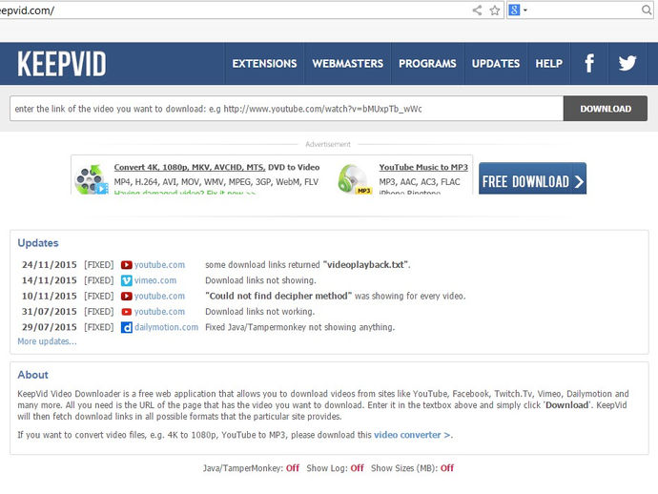Screen dimensions: 658x494
Task: Toggle Show Sizes (MB) Off setting
Action: click(447, 468)
